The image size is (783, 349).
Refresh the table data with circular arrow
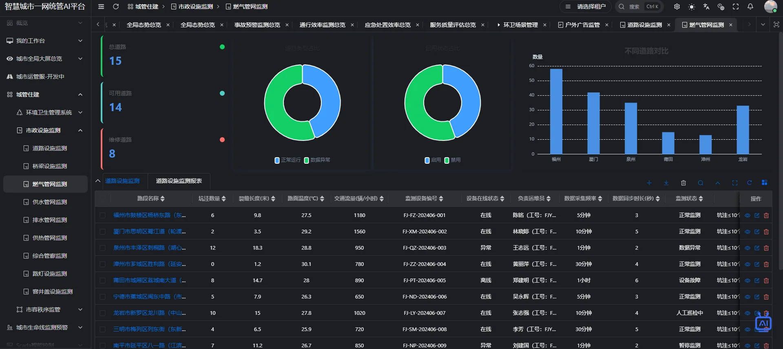click(750, 183)
